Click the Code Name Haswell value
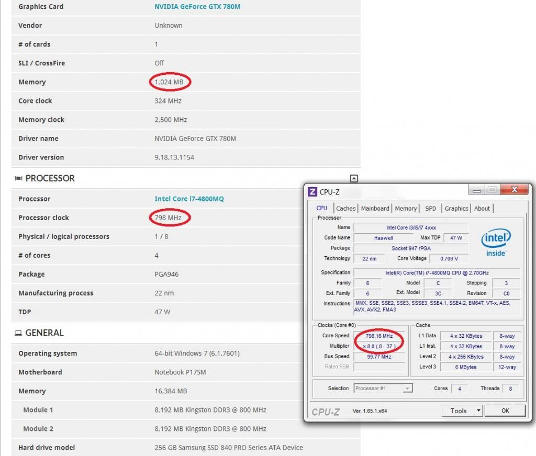 pyautogui.click(x=383, y=238)
